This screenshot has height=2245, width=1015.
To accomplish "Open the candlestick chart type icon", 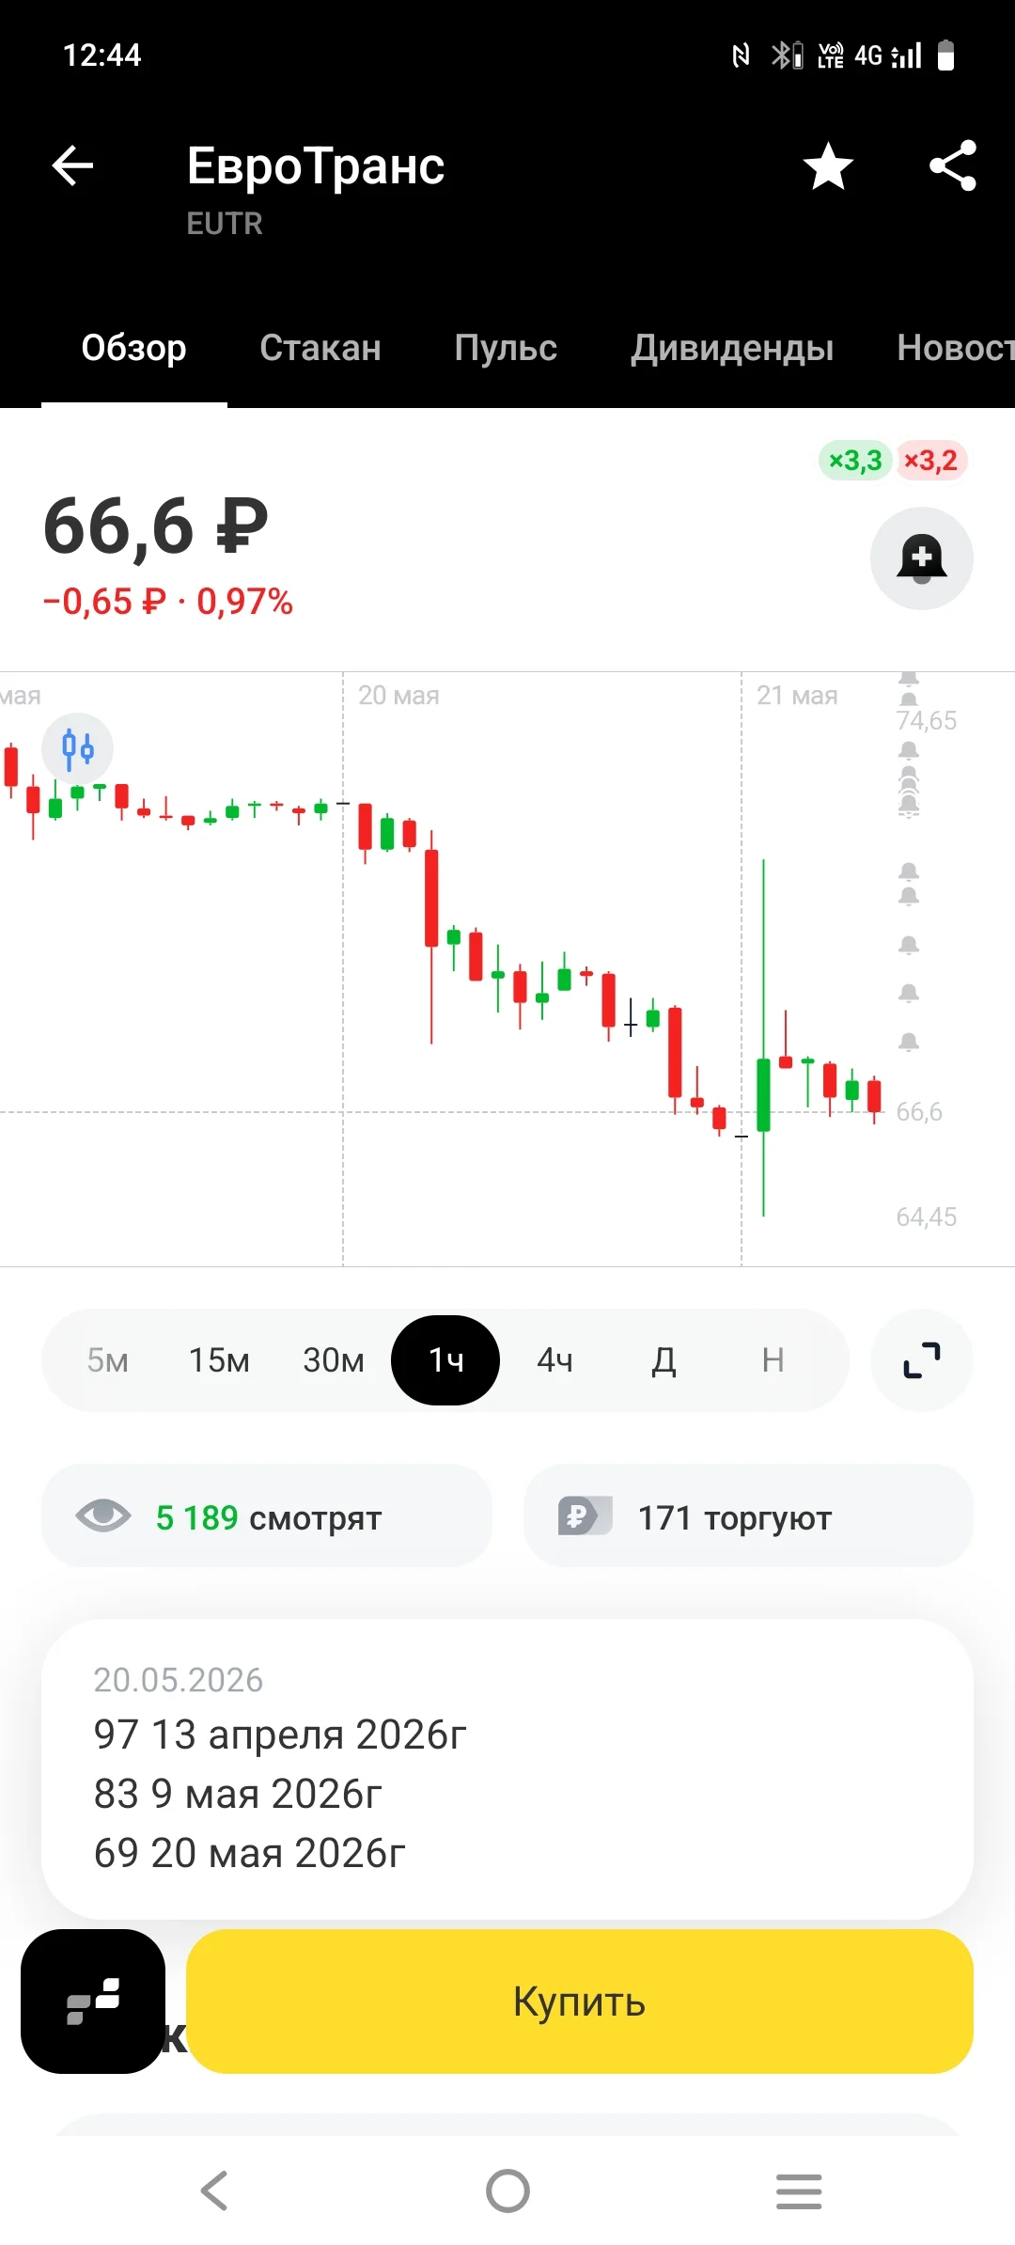I will point(78,749).
